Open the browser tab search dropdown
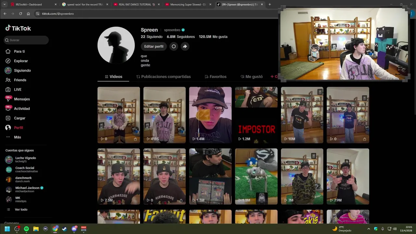This screenshot has height=234, width=416. pos(4,5)
